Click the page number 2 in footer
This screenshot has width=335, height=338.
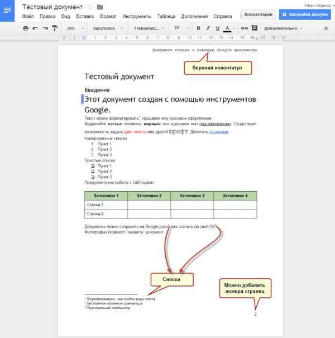point(255,315)
